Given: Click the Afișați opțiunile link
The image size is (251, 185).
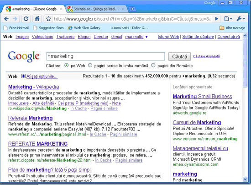Looking at the screenshot, I should pyautogui.click(x=42, y=76).
